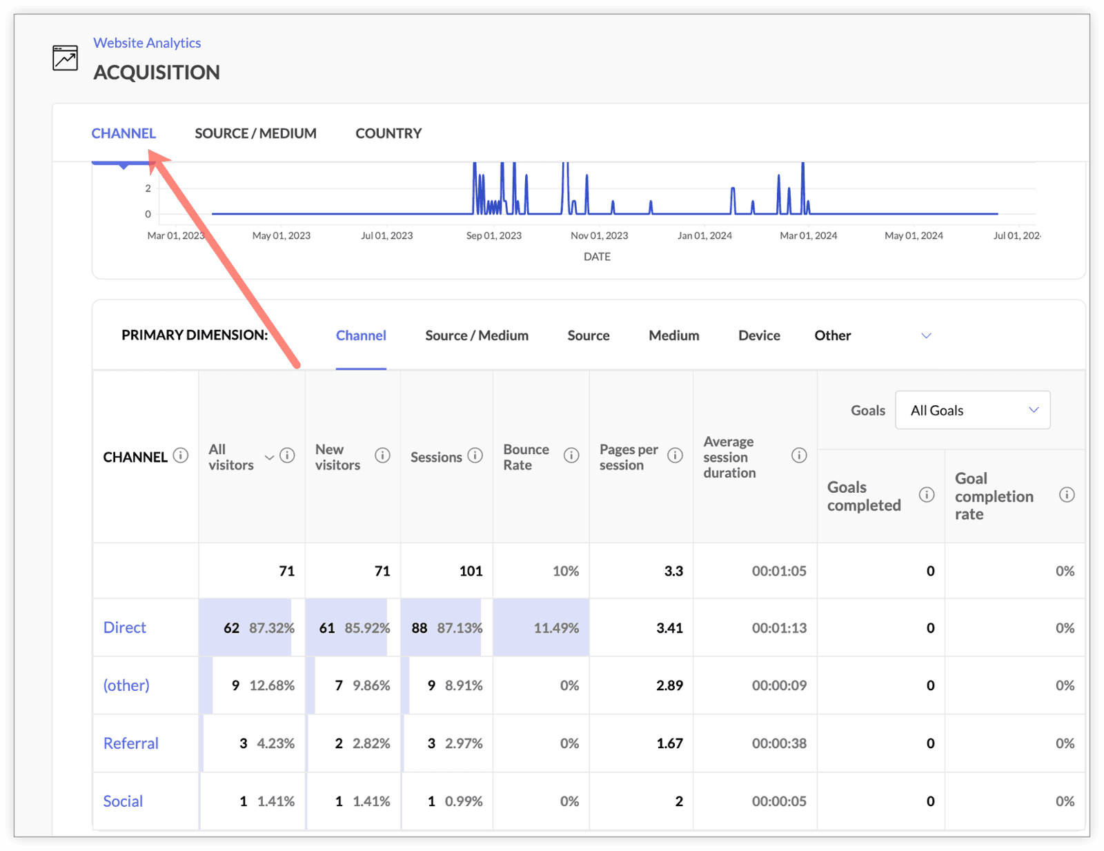Toggle sort arrow on All visitors column
This screenshot has height=851, width=1104.
(269, 458)
